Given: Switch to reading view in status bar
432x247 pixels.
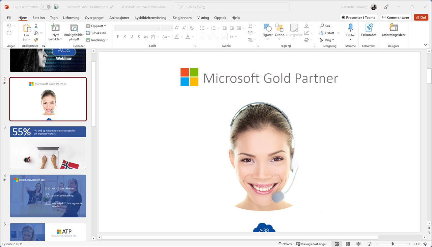Looking at the screenshot, I should tap(358, 244).
